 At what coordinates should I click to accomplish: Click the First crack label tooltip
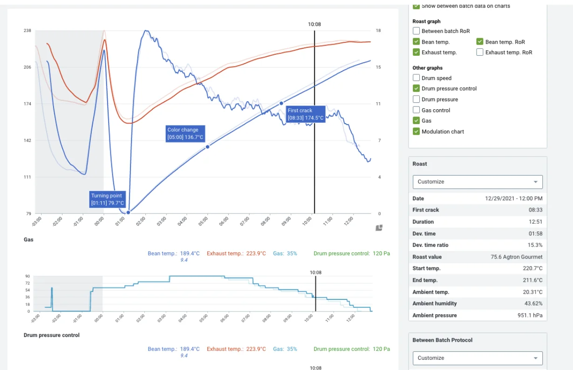coord(306,114)
